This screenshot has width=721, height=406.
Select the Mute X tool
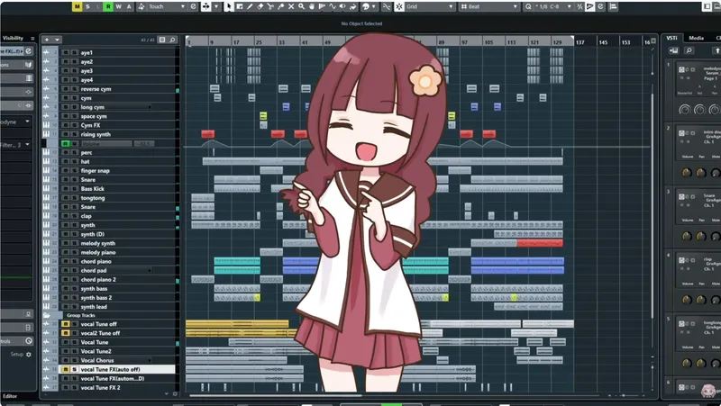pos(291,6)
